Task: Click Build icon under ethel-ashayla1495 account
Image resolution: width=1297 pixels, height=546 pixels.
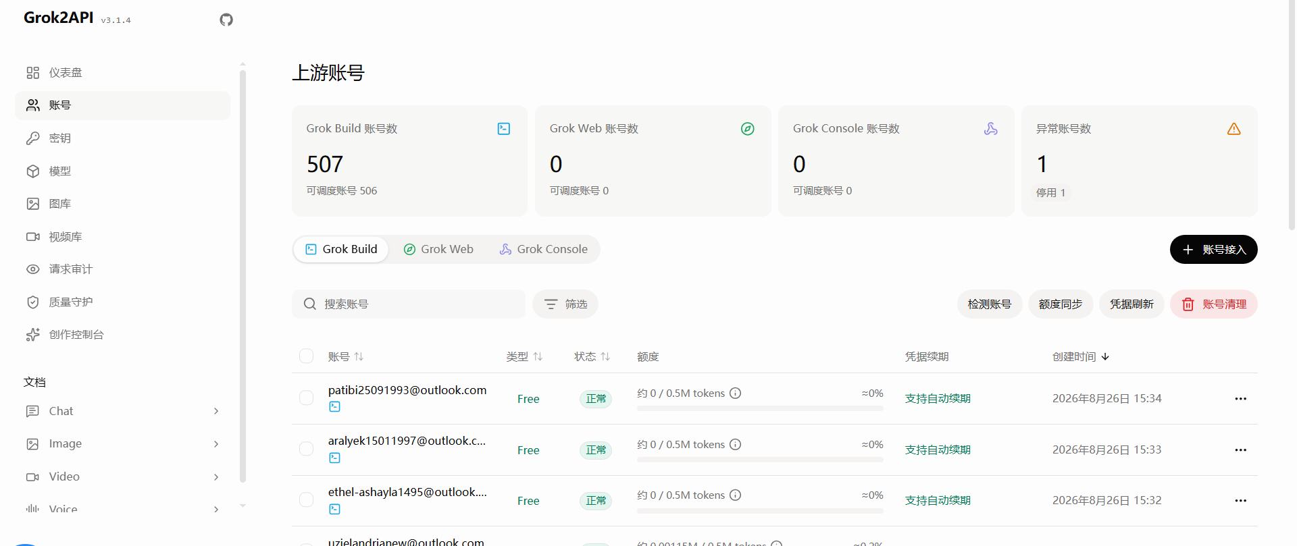Action: click(x=334, y=510)
